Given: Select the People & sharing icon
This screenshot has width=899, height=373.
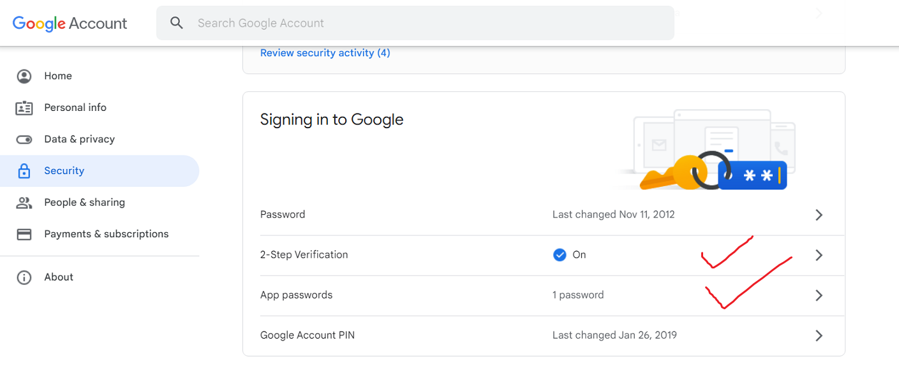Looking at the screenshot, I should (24, 202).
